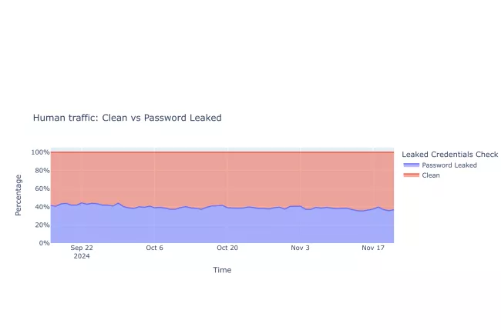
Task: Select the 60% y-axis tick label
Action: point(42,188)
